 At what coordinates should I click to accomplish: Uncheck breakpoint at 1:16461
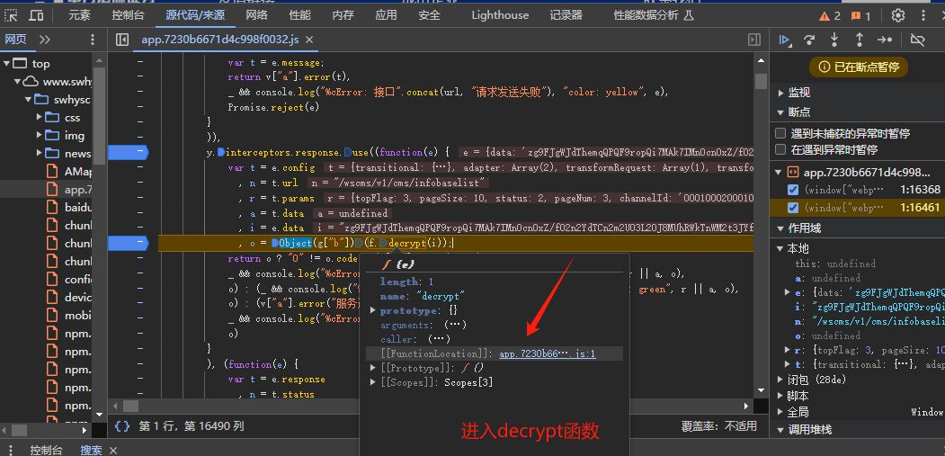(x=793, y=208)
